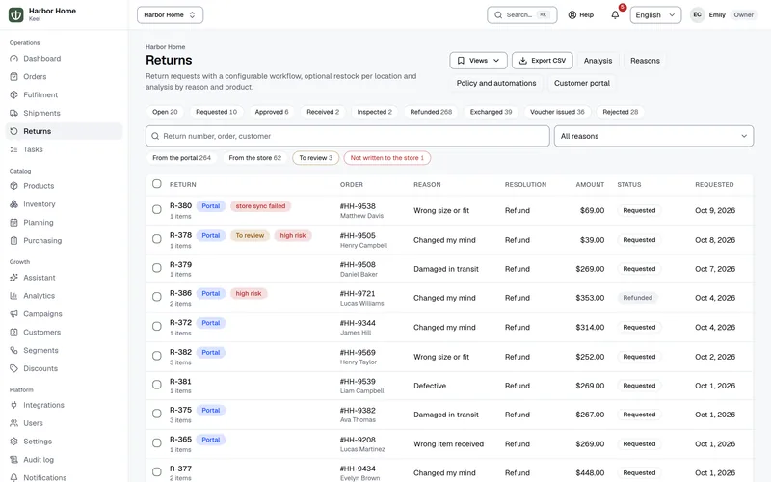Select the checkbox for return R-379
The image size is (771, 482).
(157, 268)
